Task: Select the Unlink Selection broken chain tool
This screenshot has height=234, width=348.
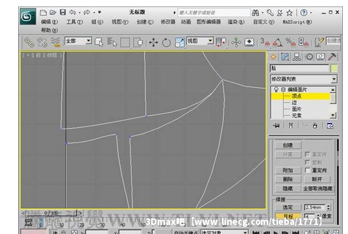Action: point(42,42)
